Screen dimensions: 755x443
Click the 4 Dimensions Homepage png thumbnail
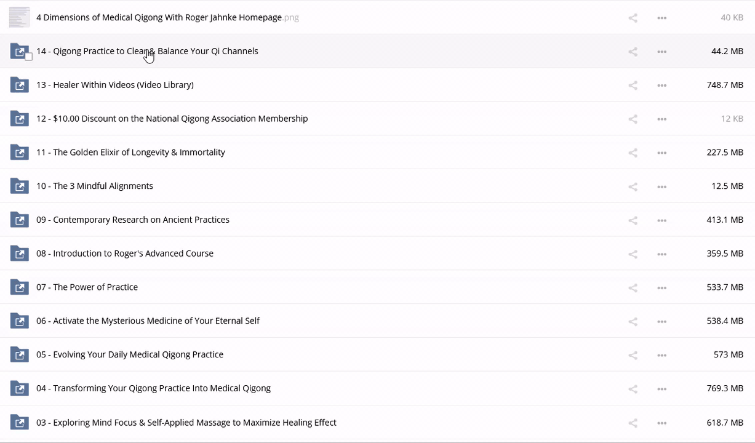pyautogui.click(x=20, y=17)
